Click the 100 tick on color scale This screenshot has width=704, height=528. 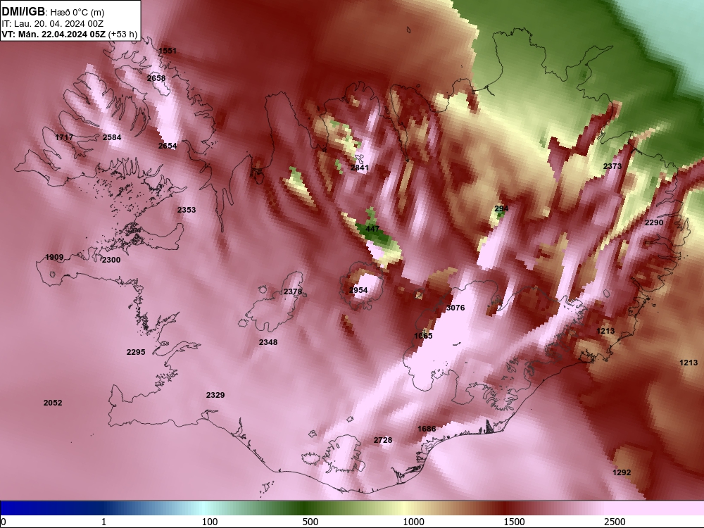(210, 522)
